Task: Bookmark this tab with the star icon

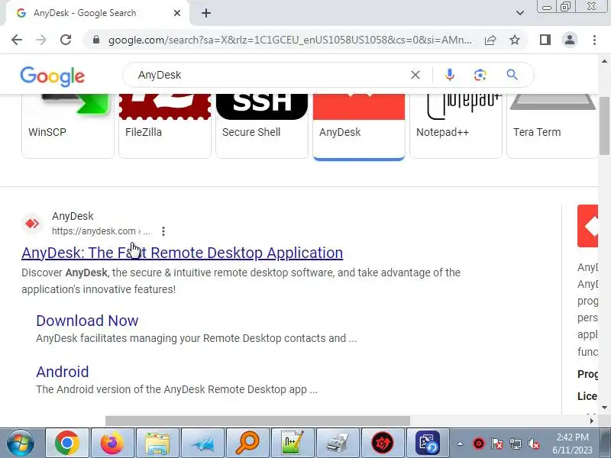Action: (x=515, y=40)
